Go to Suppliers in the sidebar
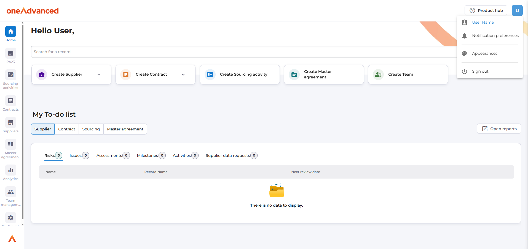528x249 pixels. tap(10, 123)
